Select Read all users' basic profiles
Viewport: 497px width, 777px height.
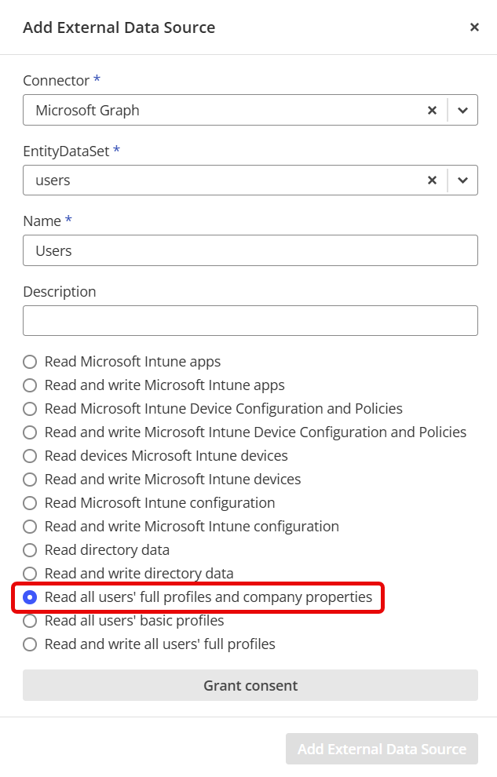30,621
